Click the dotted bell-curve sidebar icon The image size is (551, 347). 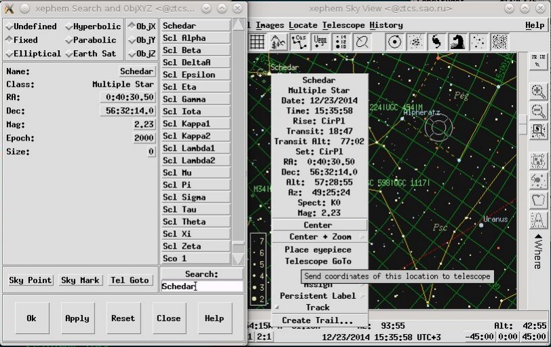pyautogui.click(x=538, y=221)
